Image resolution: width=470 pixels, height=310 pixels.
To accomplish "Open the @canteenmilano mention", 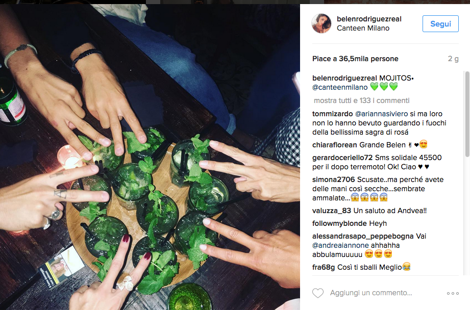I will point(340,87).
